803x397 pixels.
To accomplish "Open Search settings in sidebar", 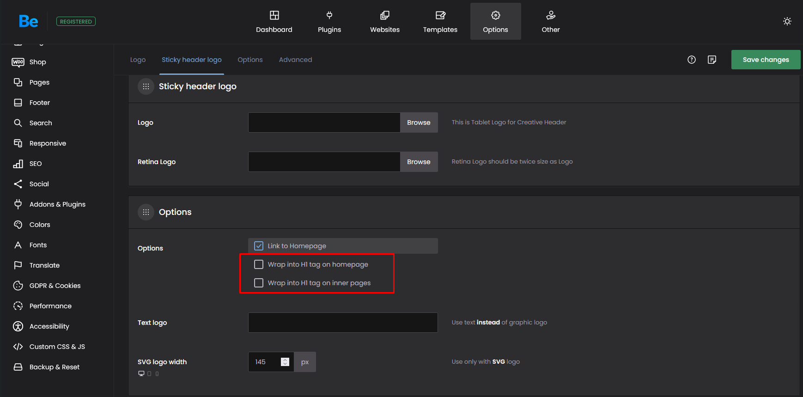I will click(x=41, y=123).
